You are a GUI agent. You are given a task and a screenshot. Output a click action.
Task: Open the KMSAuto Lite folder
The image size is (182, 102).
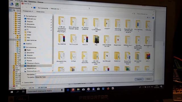128,42
